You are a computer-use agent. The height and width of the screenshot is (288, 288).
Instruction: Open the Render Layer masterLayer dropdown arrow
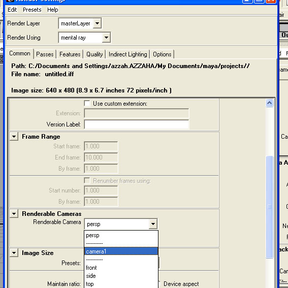pos(97,23)
